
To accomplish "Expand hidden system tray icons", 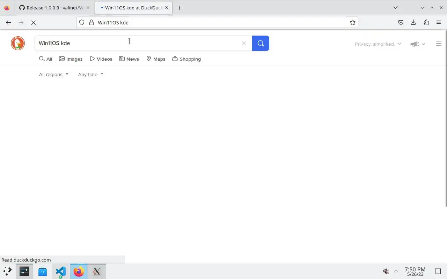I will click(396, 271).
